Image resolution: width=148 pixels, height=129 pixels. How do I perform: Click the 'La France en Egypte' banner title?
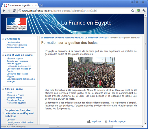[86, 23]
